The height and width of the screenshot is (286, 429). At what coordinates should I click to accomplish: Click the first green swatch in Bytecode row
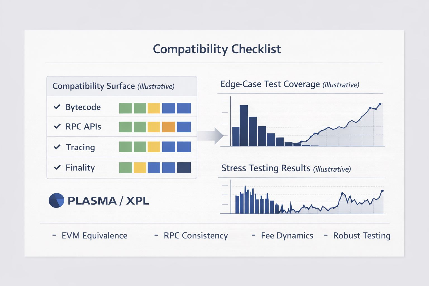125,108
